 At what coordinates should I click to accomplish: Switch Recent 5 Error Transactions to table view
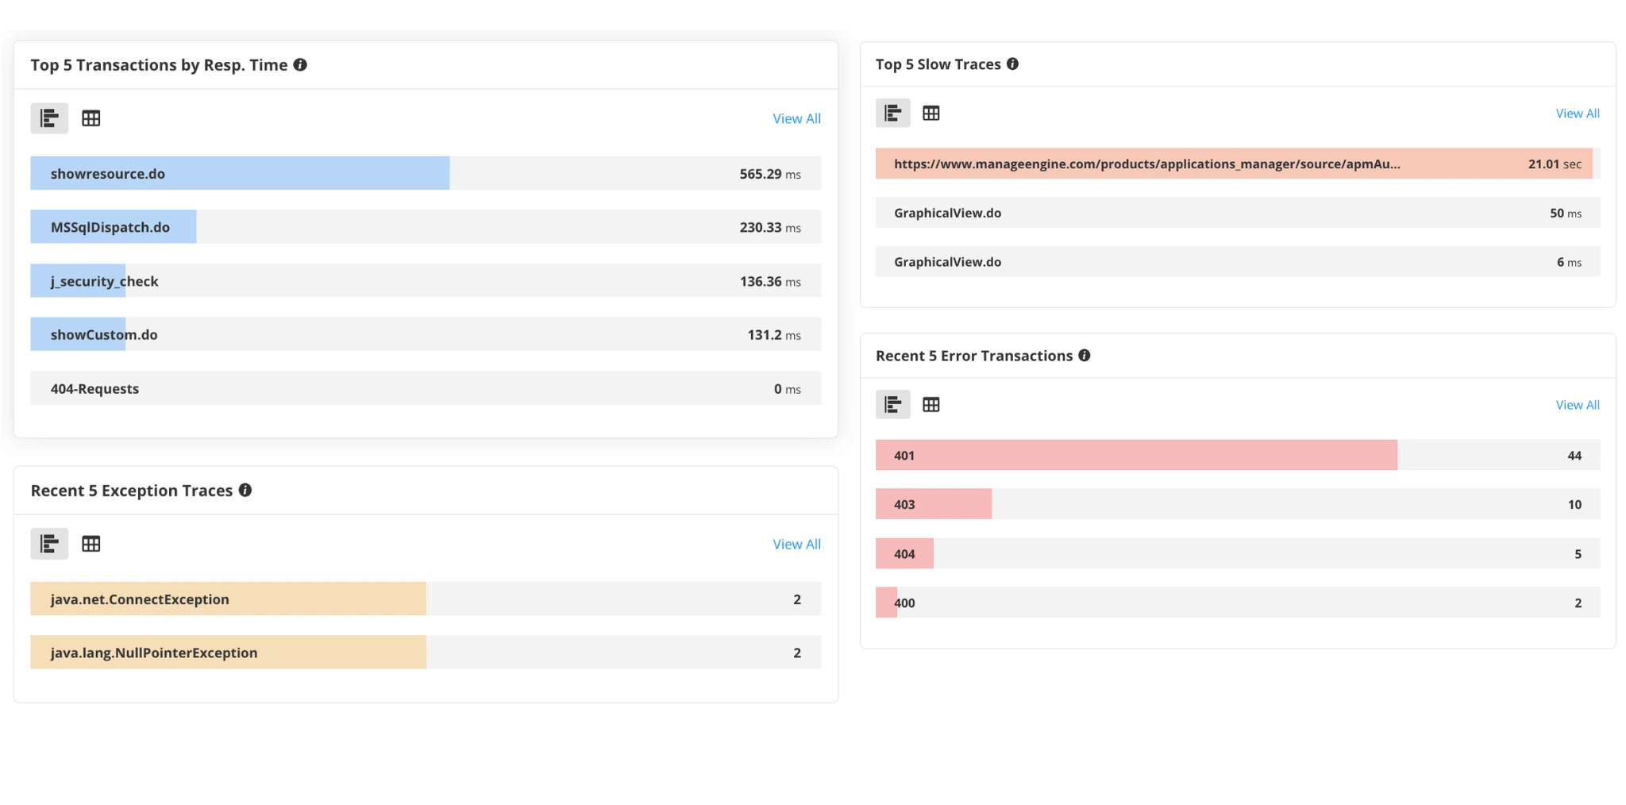point(931,404)
